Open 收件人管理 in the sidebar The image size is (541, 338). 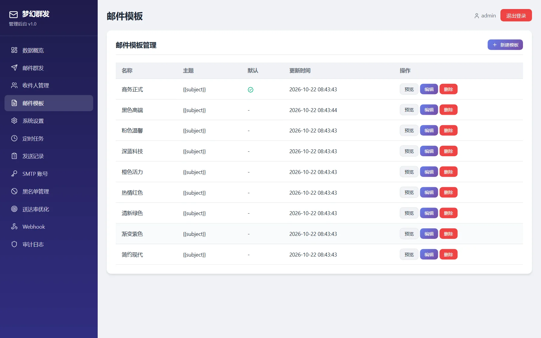(x=49, y=85)
